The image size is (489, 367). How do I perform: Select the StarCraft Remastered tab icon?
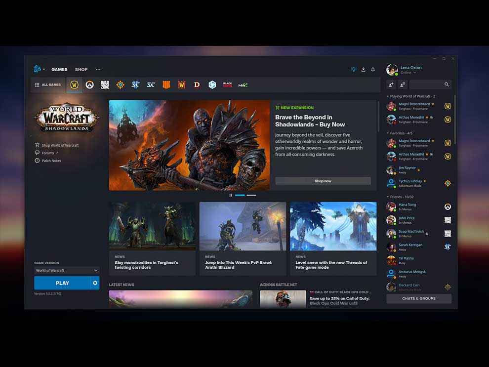click(x=151, y=85)
